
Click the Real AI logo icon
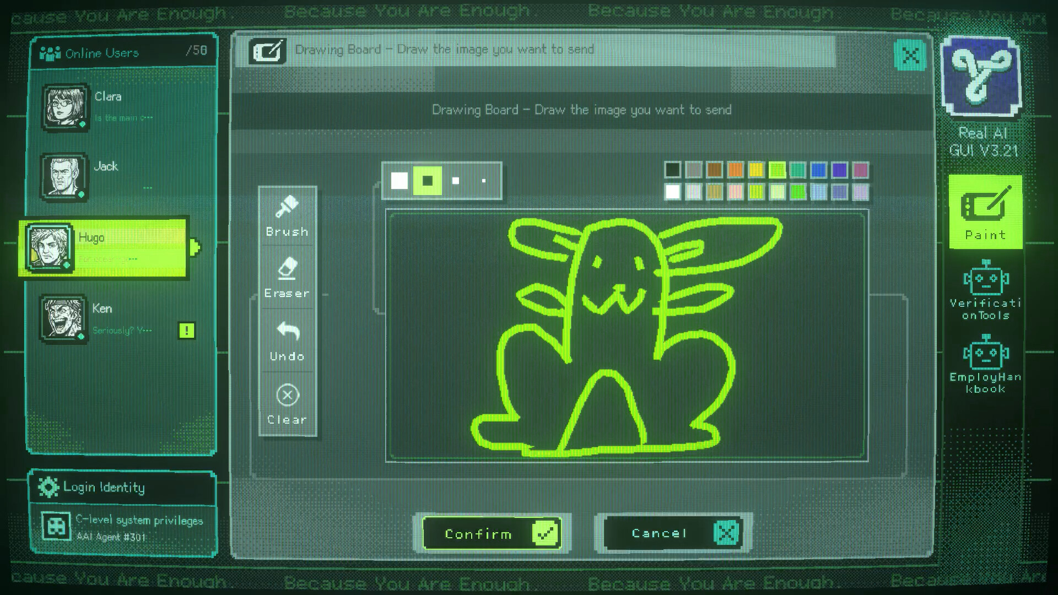[x=981, y=75]
